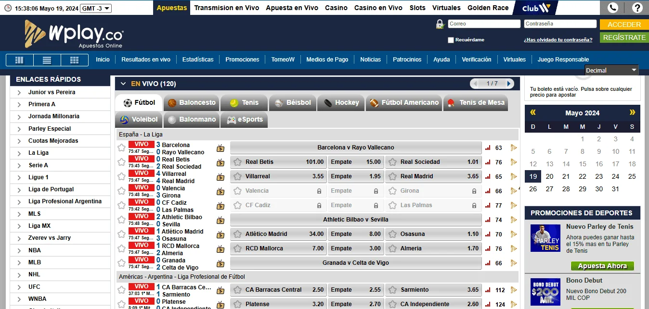Select the Hockey sport tab
This screenshot has width=649, height=309.
[341, 102]
